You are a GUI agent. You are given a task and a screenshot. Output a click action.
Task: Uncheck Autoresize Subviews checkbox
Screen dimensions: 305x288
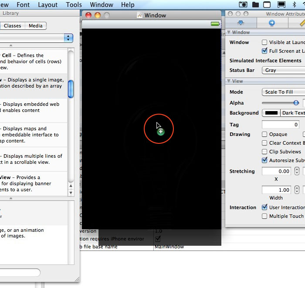click(264, 160)
